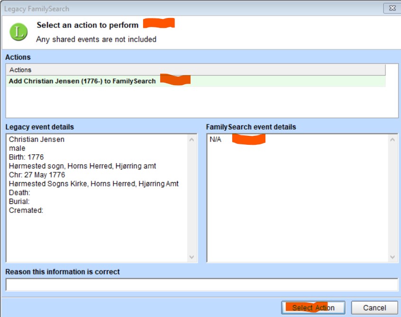The image size is (401, 317).
Task: Click the Christian Jensen name line
Action: pyautogui.click(x=36, y=140)
